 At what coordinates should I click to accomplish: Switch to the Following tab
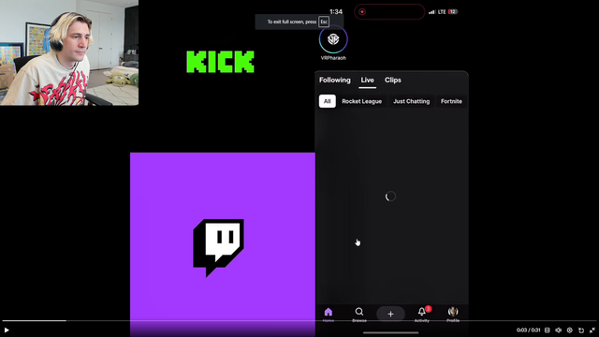click(x=335, y=80)
